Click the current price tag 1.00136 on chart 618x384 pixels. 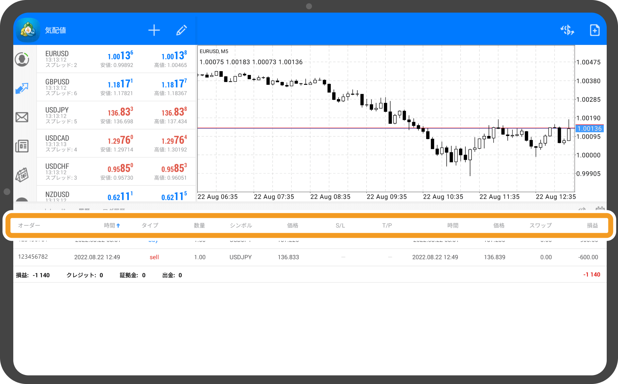coord(590,129)
